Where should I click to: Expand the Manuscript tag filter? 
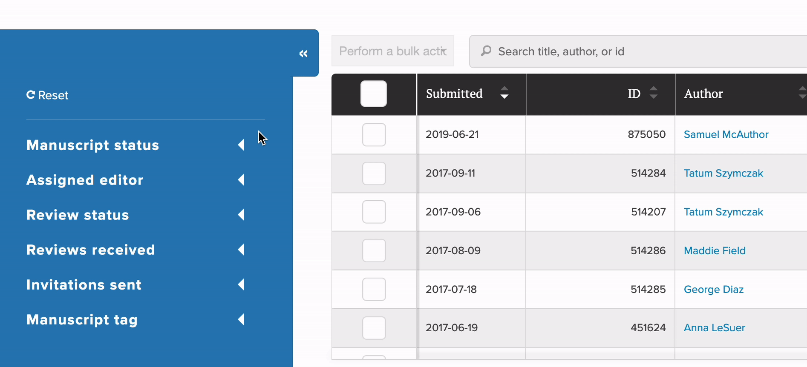coord(136,319)
